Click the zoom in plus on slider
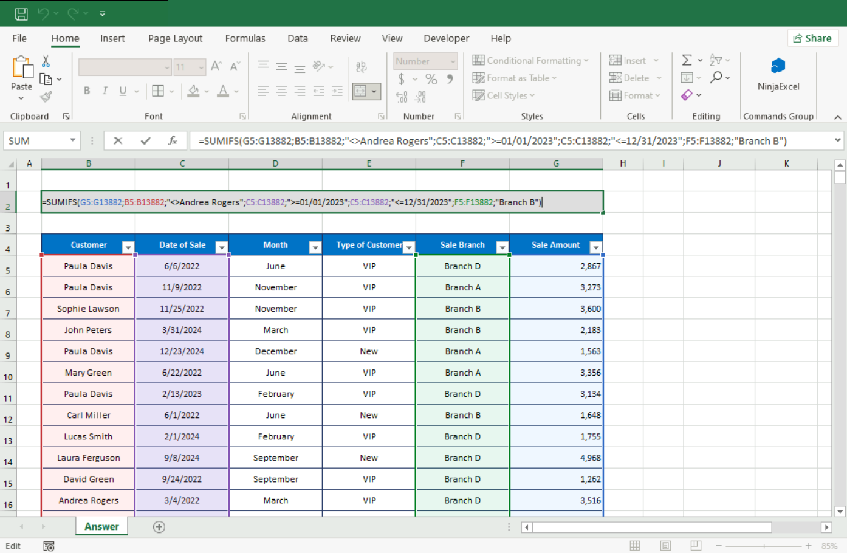 pyautogui.click(x=808, y=546)
